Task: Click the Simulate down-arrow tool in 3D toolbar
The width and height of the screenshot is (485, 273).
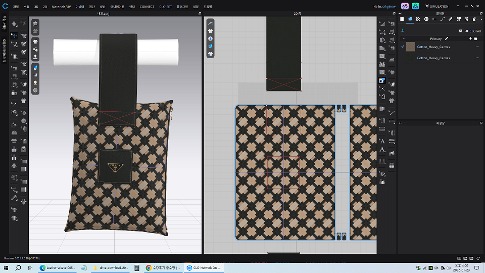Action: tap(14, 24)
